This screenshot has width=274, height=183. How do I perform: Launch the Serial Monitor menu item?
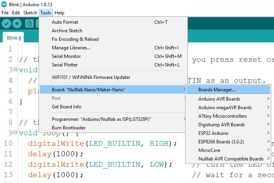66,56
